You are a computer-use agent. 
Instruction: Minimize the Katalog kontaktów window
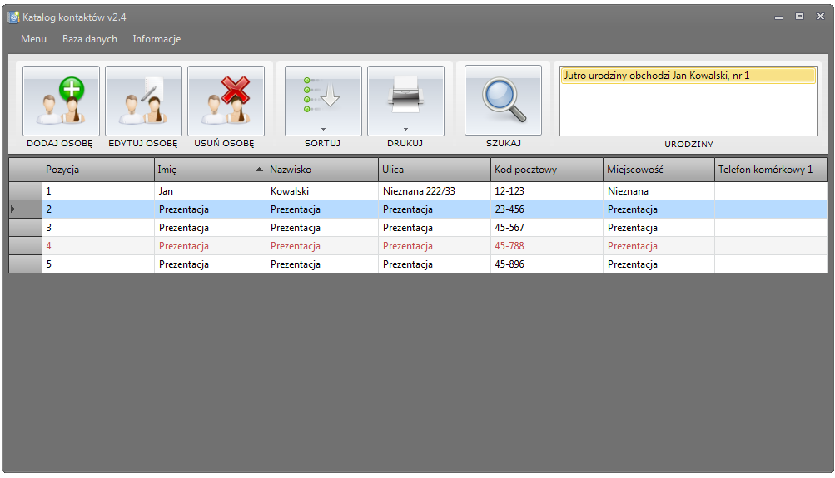tap(778, 17)
